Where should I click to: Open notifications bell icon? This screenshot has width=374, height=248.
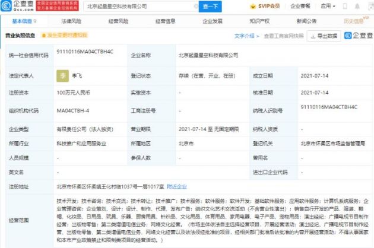click(x=357, y=6)
